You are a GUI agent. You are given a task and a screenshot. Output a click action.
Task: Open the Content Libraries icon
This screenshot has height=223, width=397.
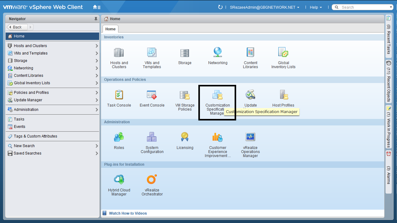click(x=250, y=53)
